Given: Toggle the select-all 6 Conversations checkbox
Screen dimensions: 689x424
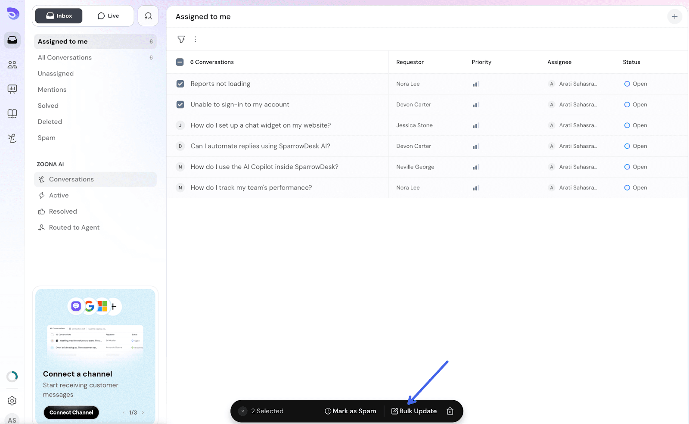Looking at the screenshot, I should point(180,62).
